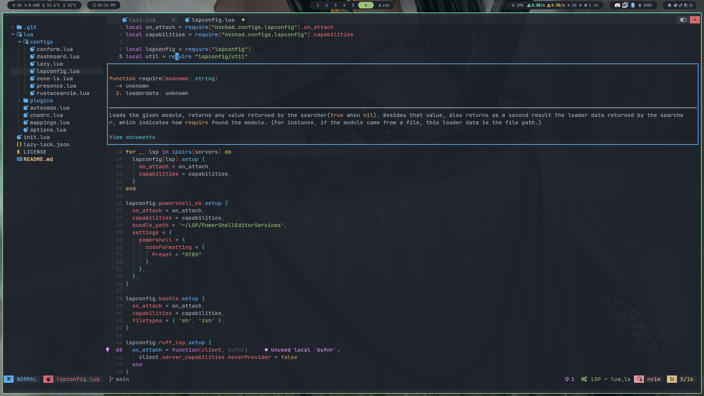Image resolution: width=704 pixels, height=396 pixels.
Task: Click the CPU usage 4% indicator
Action: pos(17,5)
